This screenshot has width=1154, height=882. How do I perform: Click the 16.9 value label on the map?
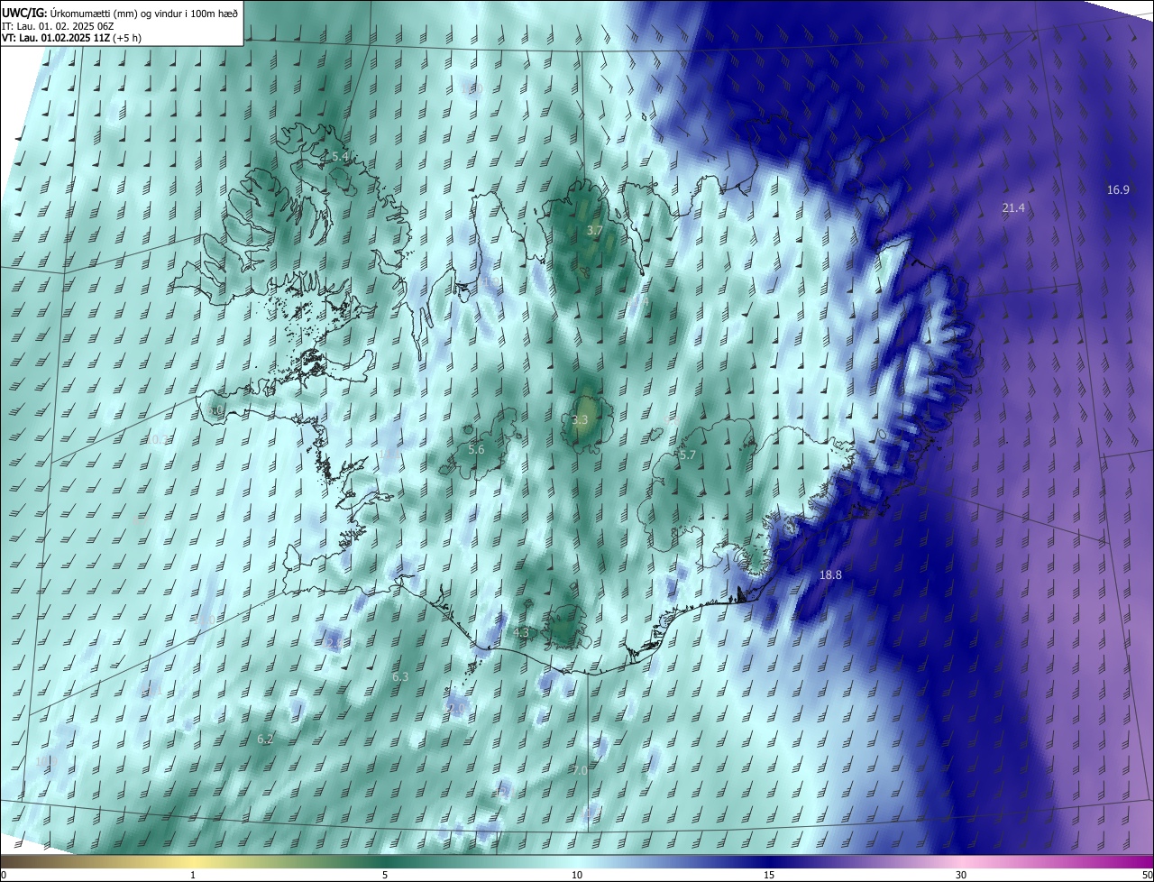pos(1118,189)
